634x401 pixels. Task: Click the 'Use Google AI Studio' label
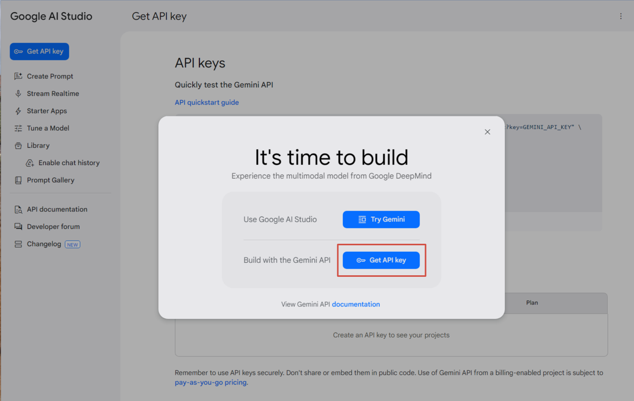(280, 219)
